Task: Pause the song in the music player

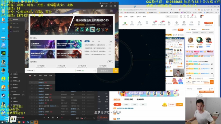Action: (x=53, y=118)
